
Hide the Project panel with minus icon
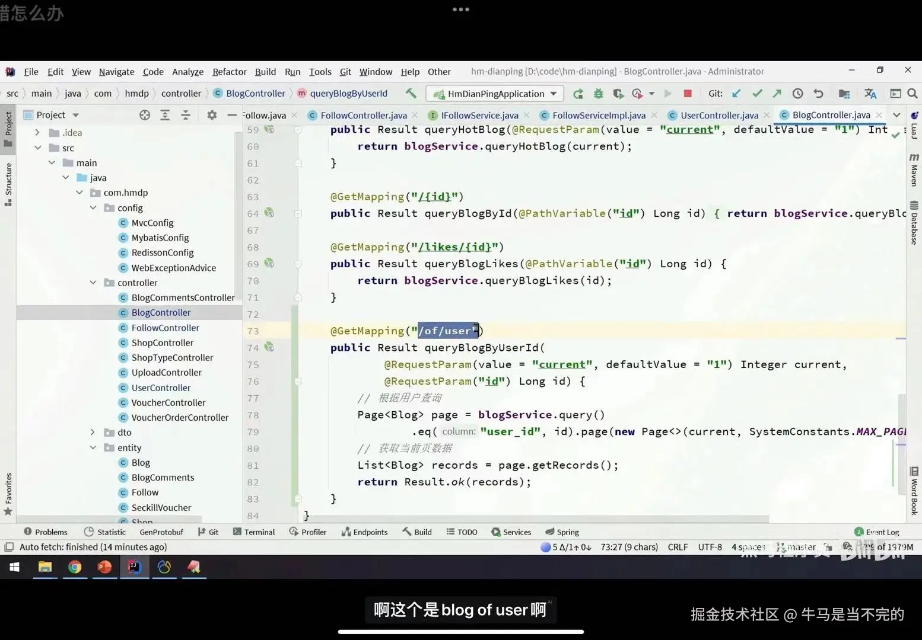tap(232, 115)
